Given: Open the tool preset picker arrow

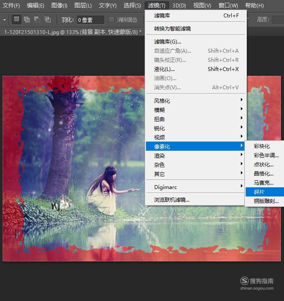Looking at the screenshot, I should coord(4,20).
